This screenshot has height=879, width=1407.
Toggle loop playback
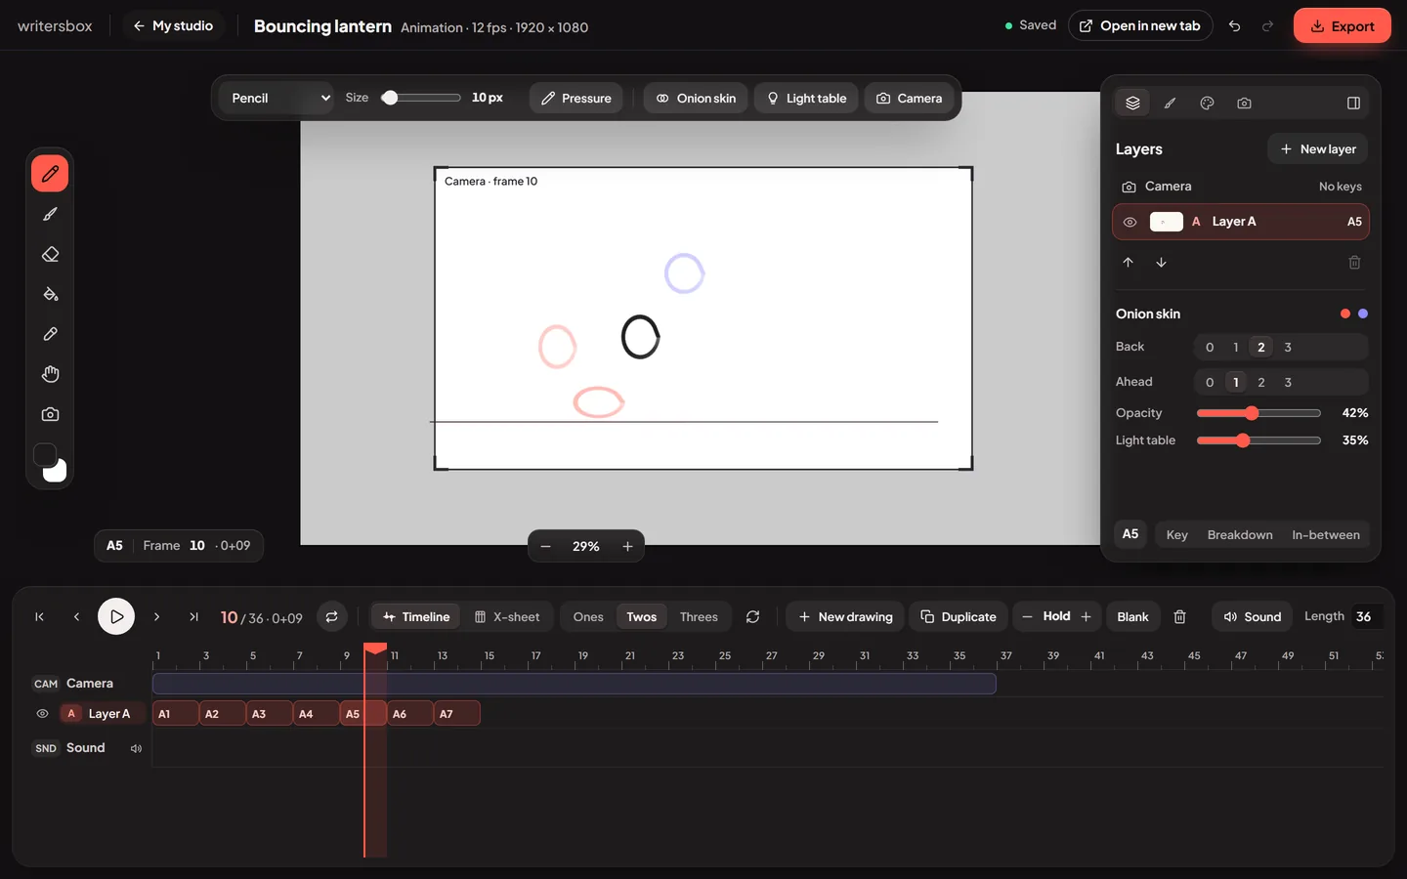click(332, 616)
